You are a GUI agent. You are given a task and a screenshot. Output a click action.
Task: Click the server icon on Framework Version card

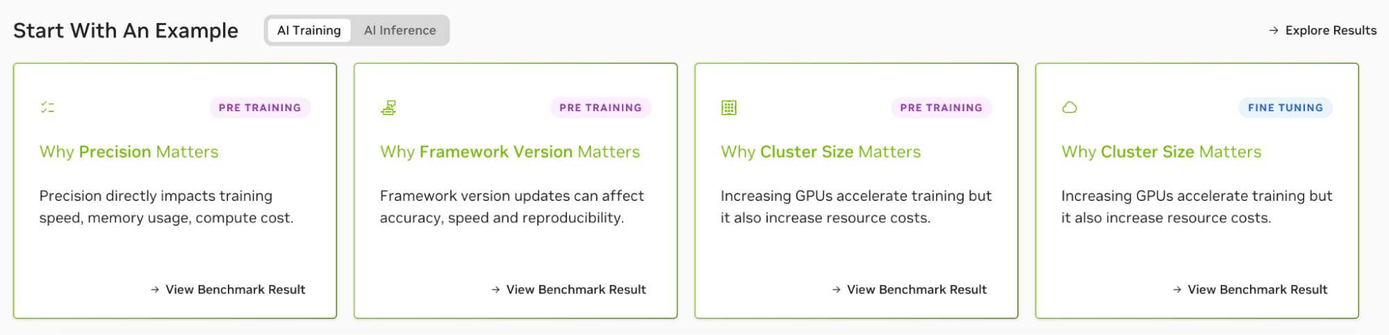point(388,108)
